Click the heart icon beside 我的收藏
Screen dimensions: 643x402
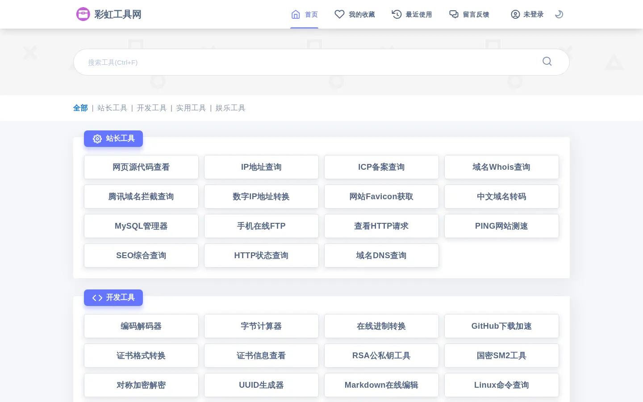point(339,14)
